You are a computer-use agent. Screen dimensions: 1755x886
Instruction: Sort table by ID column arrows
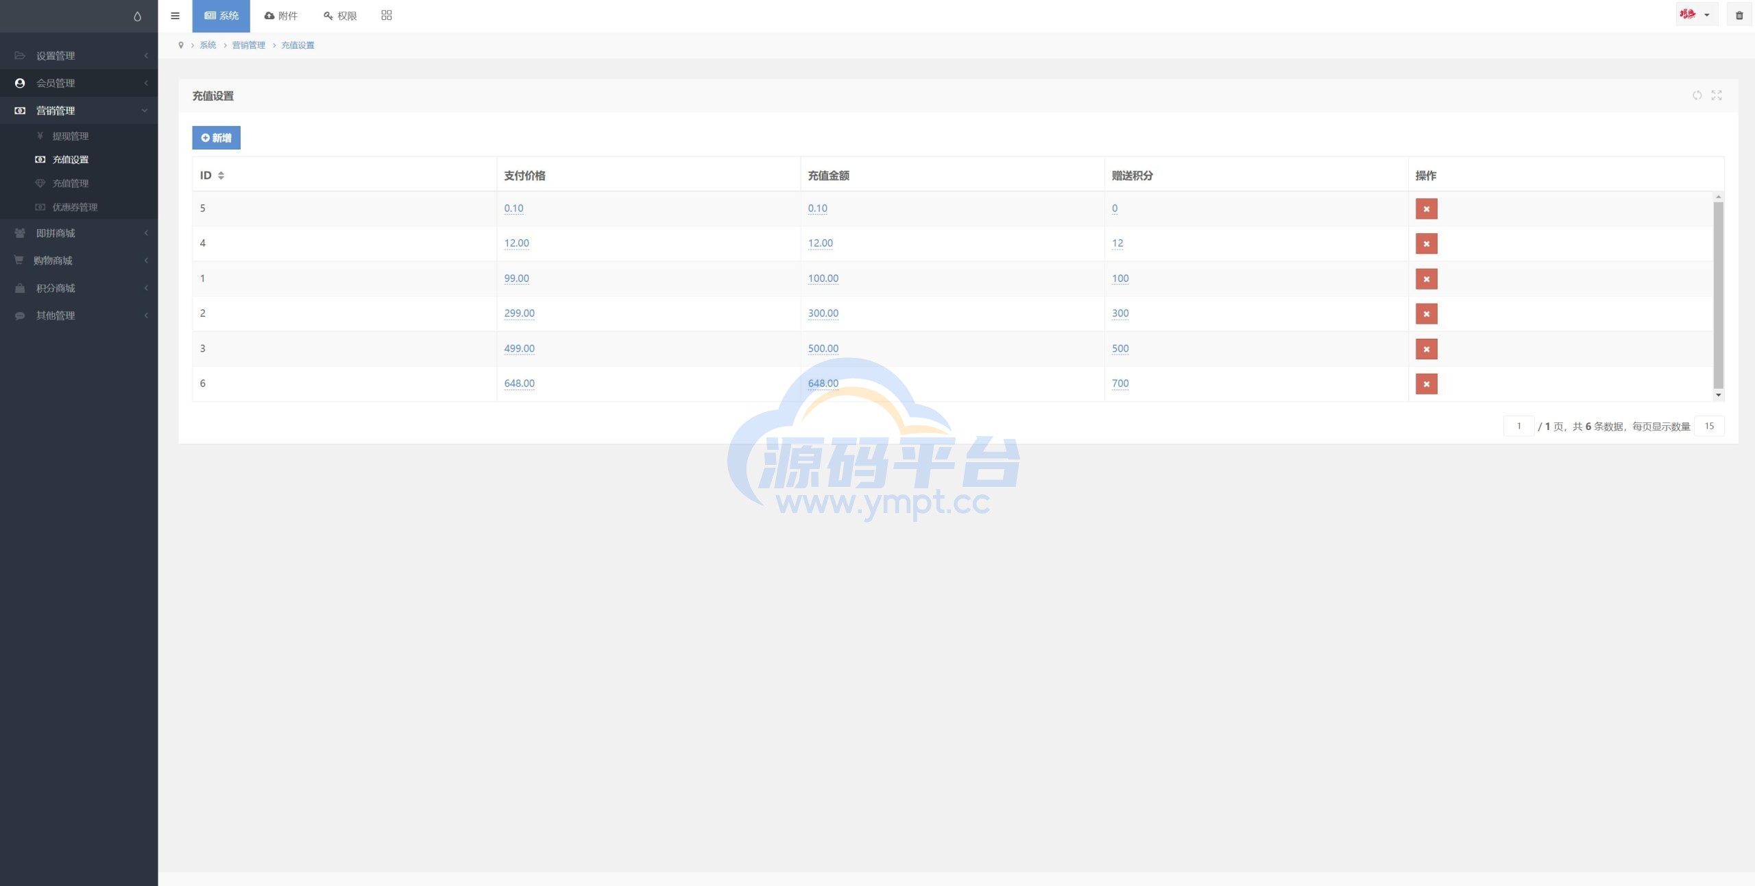(221, 176)
